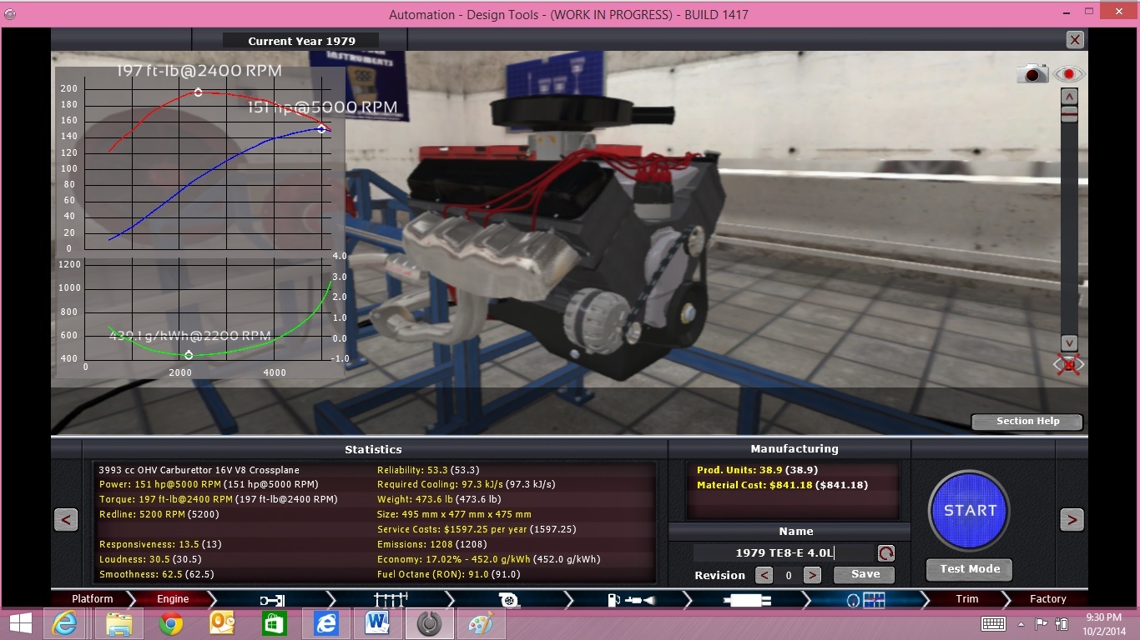Toggle the red eye view icon

click(1068, 74)
